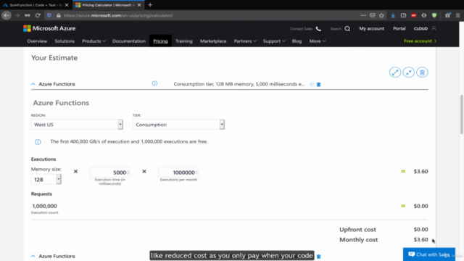The image size is (464, 261).
Task: Click the Azure Functions info icon
Action: tap(154, 83)
